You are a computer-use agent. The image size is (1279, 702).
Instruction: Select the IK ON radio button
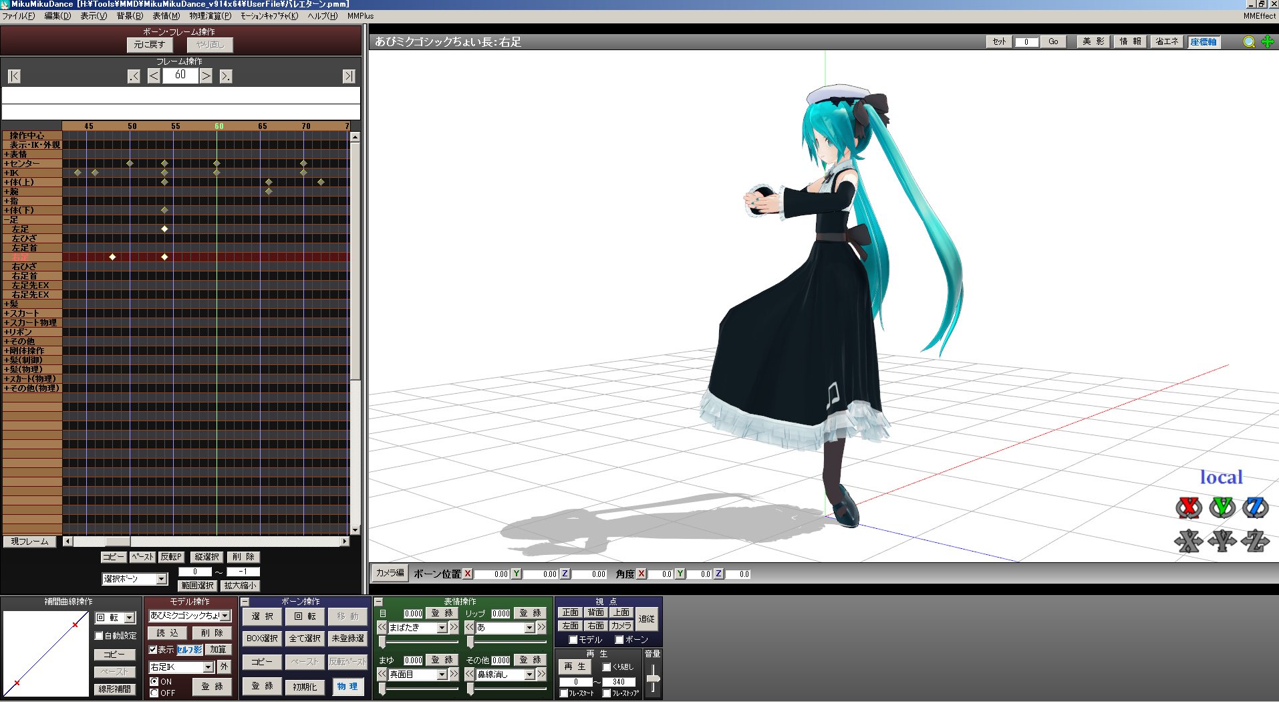[154, 681]
